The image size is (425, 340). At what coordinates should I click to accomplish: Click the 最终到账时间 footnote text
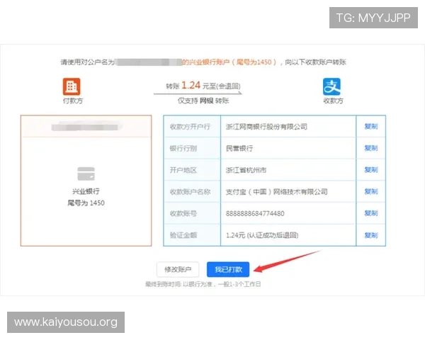pos(203,284)
